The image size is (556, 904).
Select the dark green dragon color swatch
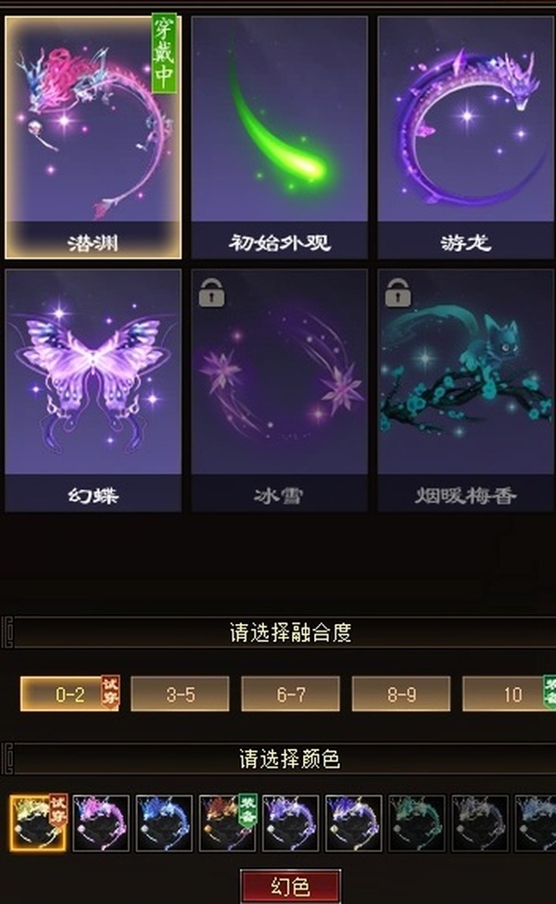[417, 822]
